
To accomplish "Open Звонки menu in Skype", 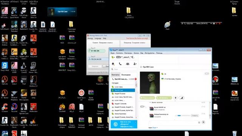I will coord(136,53).
